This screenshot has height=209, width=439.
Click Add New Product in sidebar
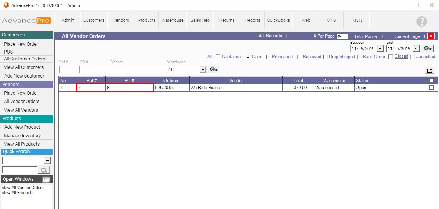[22, 127]
